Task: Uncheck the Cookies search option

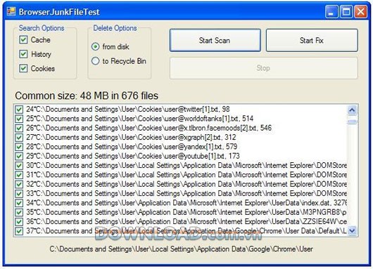Action: click(23, 68)
